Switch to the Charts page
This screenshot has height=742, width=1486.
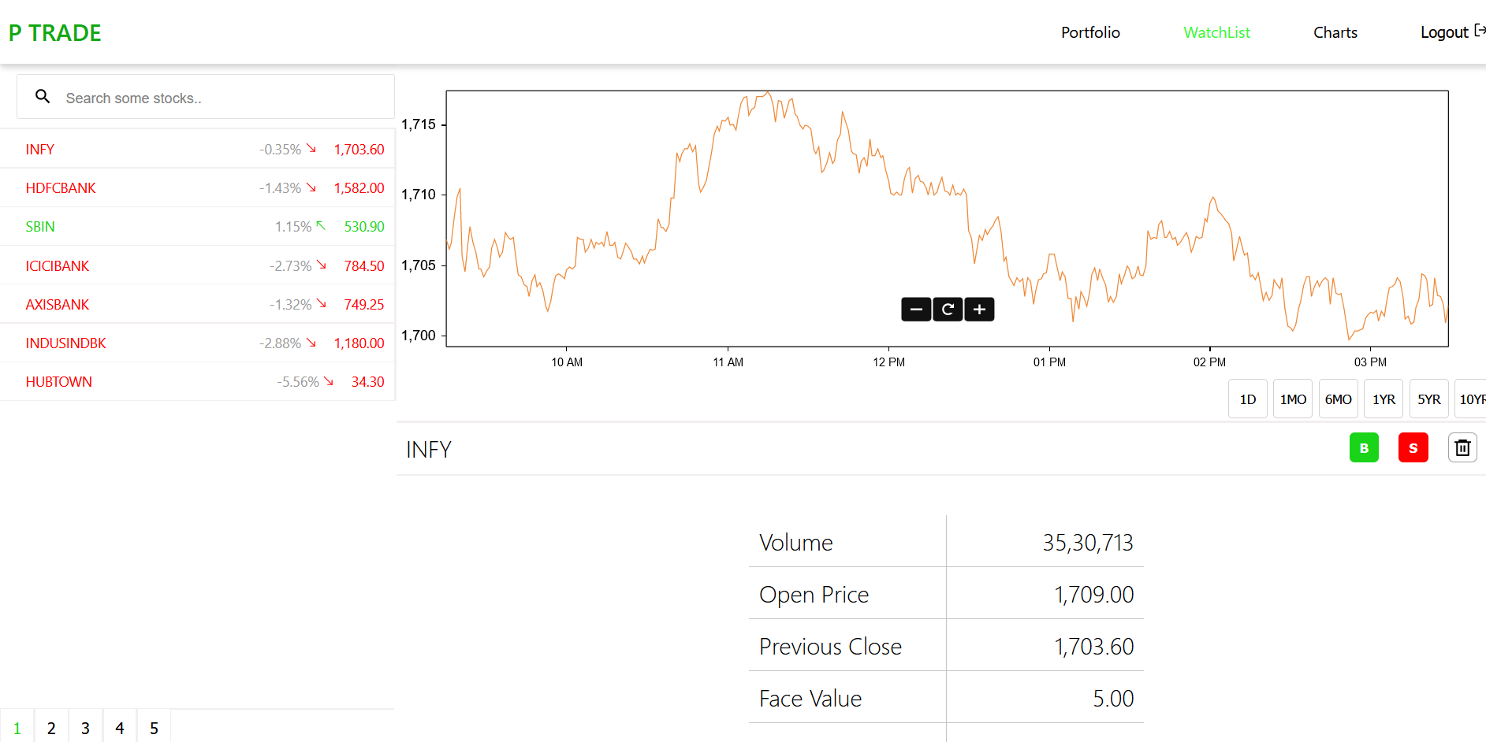click(1335, 32)
